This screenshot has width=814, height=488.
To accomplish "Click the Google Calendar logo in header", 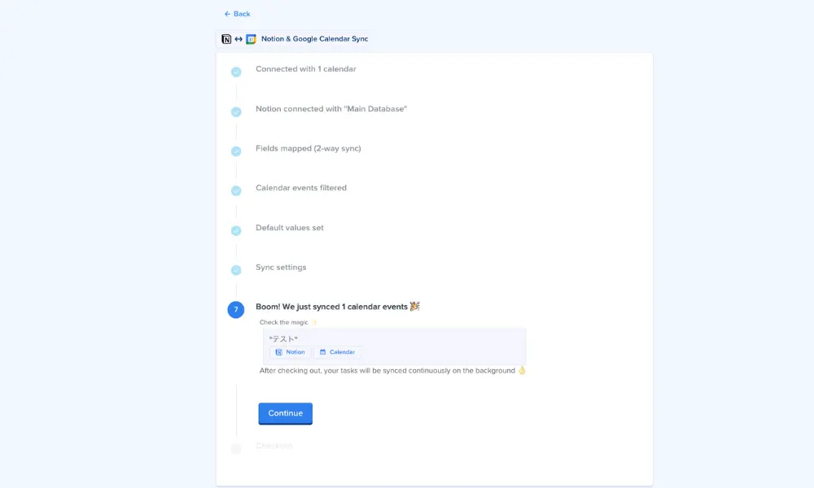I will (251, 39).
